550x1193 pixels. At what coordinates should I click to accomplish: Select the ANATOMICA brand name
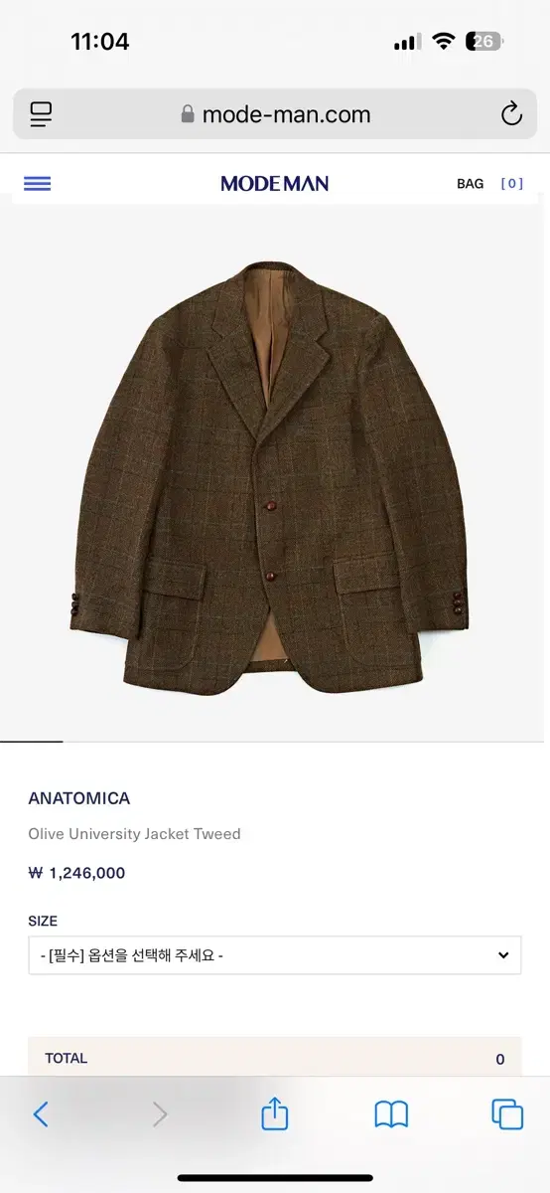click(79, 798)
